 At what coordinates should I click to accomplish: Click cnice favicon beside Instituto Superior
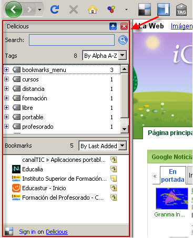(16, 179)
